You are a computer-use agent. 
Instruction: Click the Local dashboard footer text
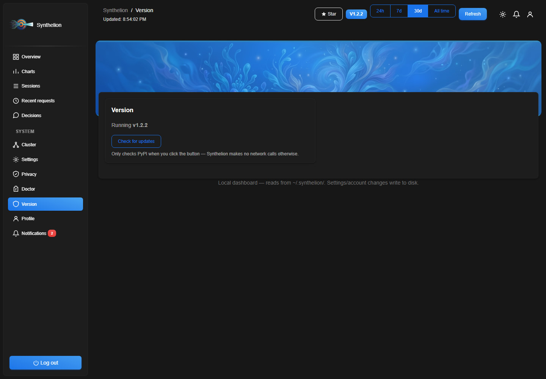pyautogui.click(x=318, y=183)
